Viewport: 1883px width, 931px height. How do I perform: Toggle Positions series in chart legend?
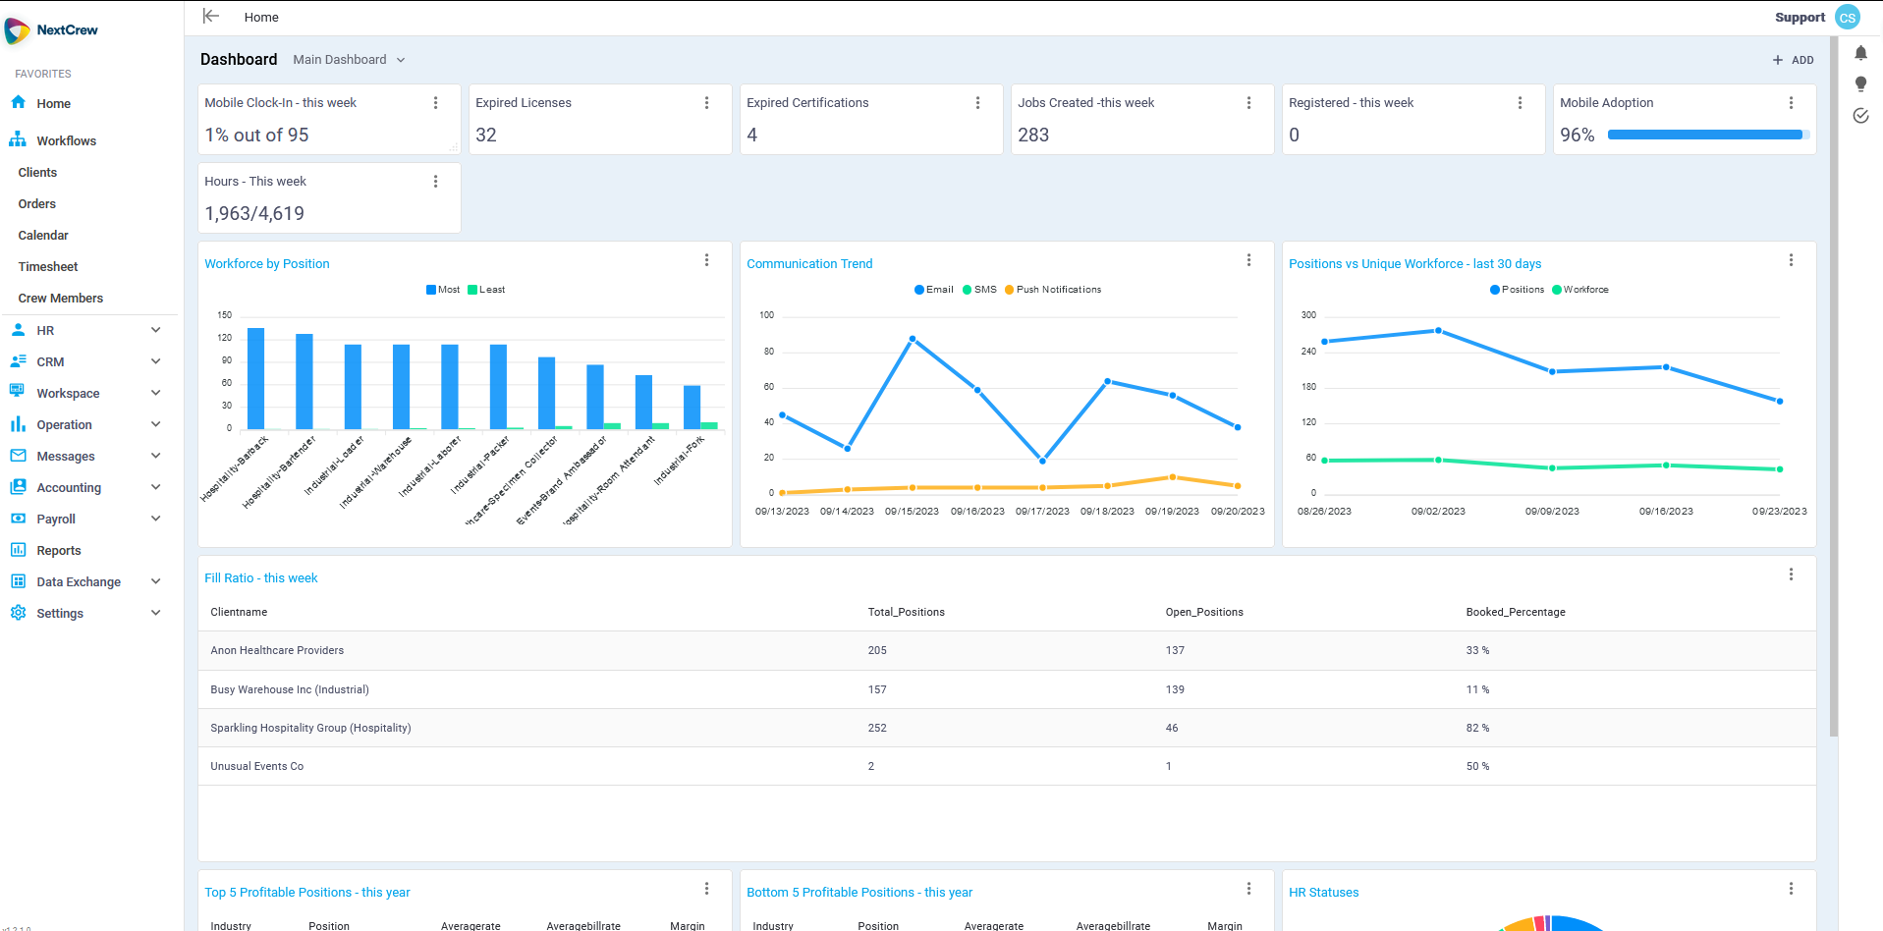(x=1518, y=290)
